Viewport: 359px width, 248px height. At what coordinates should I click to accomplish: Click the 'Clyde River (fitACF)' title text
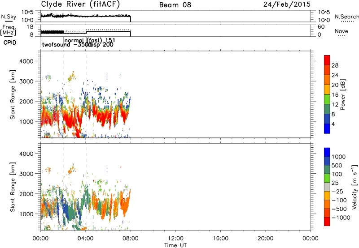coord(80,4)
